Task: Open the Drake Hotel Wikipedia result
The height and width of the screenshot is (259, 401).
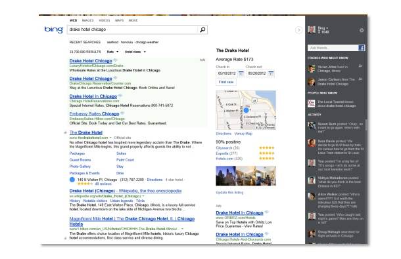Action: coord(126,191)
